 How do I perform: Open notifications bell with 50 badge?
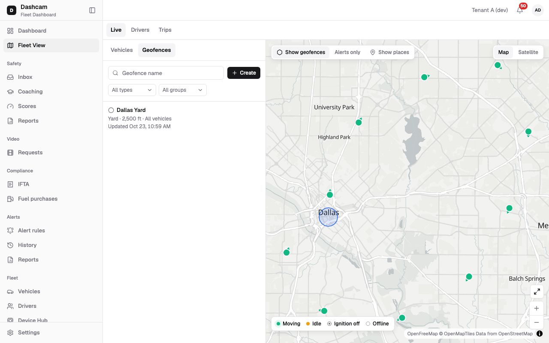pos(520,10)
